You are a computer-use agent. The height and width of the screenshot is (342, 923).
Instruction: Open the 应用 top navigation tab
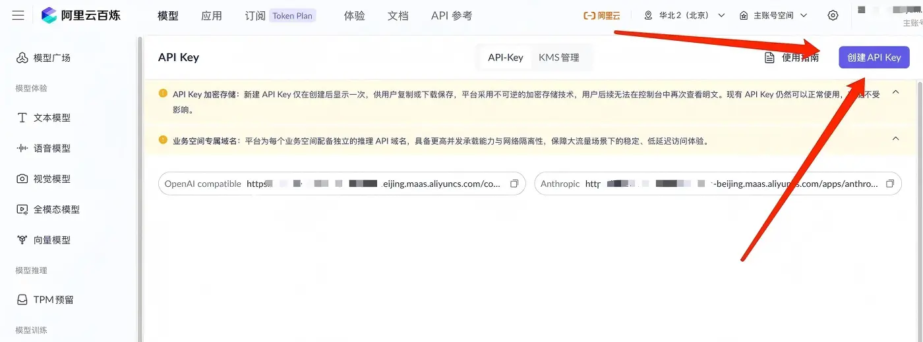click(x=212, y=16)
